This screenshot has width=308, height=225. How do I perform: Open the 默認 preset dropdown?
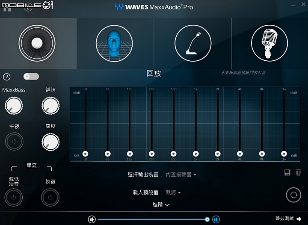[173, 192]
